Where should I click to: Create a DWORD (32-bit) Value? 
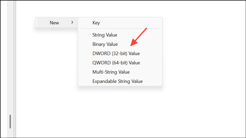[116, 54]
